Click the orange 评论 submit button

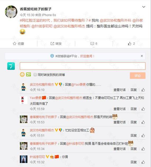click(137, 76)
